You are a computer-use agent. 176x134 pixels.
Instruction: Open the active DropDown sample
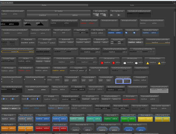pyautogui.click(x=95, y=99)
